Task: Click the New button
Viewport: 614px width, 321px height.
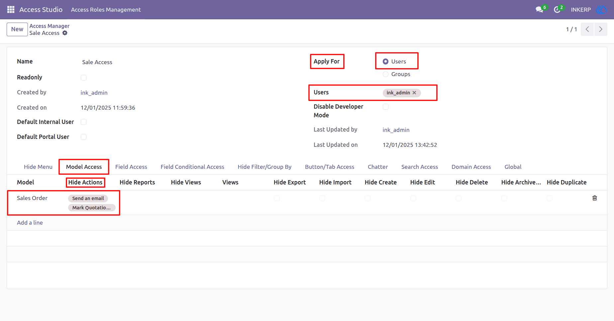Action: pos(17,29)
